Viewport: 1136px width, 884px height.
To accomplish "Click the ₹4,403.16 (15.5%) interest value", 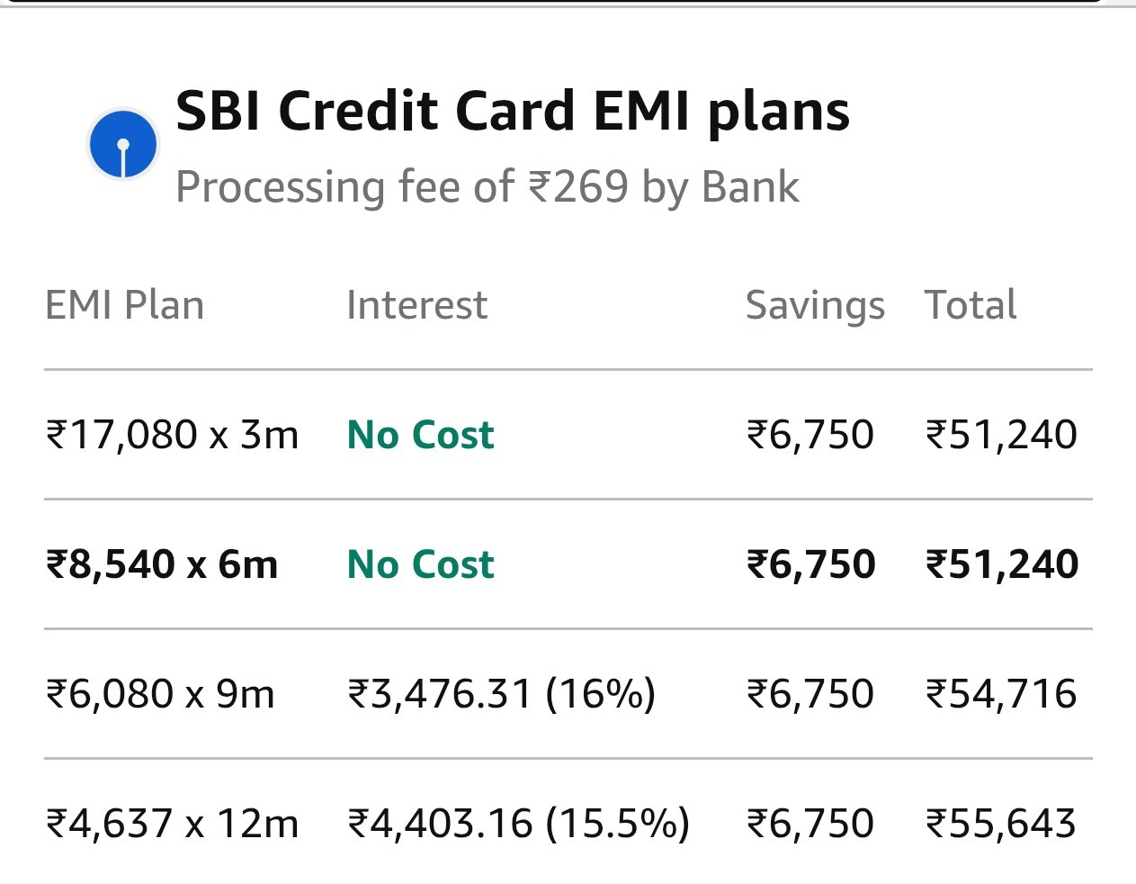I will click(x=518, y=824).
